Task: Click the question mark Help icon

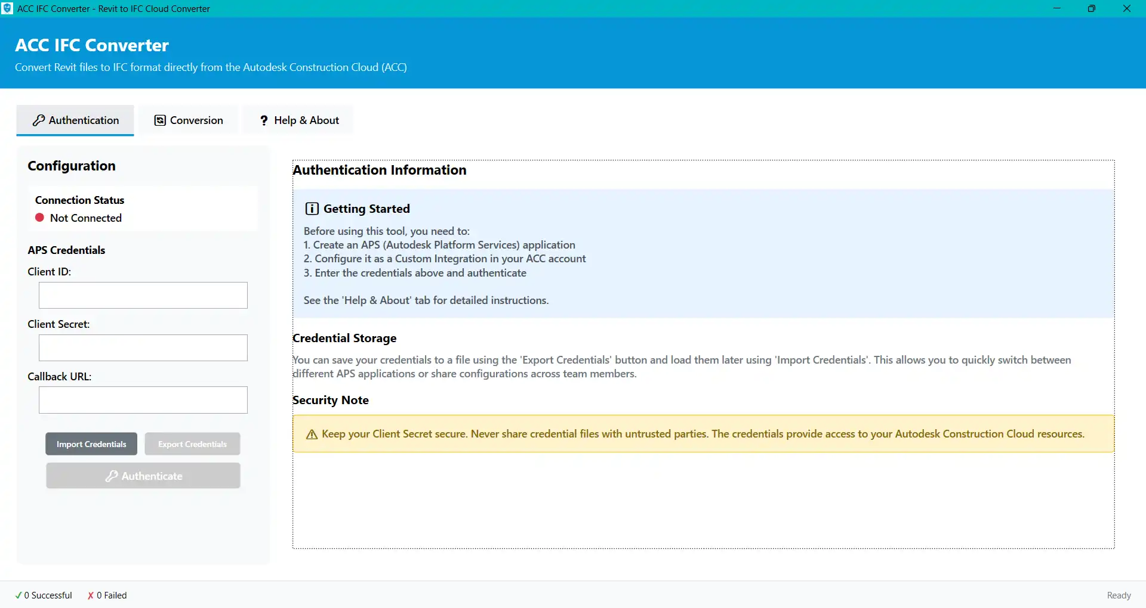Action: [264, 120]
